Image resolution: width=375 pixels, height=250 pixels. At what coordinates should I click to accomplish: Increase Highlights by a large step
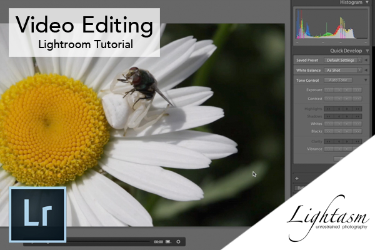tap(357, 109)
